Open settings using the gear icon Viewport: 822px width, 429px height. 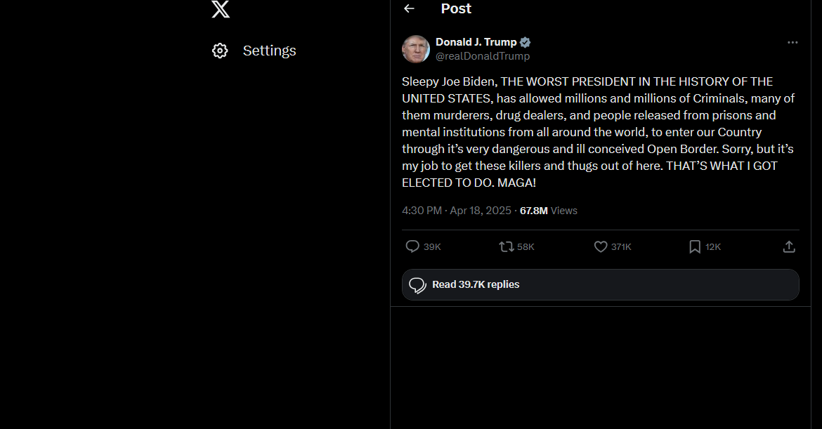(x=220, y=50)
